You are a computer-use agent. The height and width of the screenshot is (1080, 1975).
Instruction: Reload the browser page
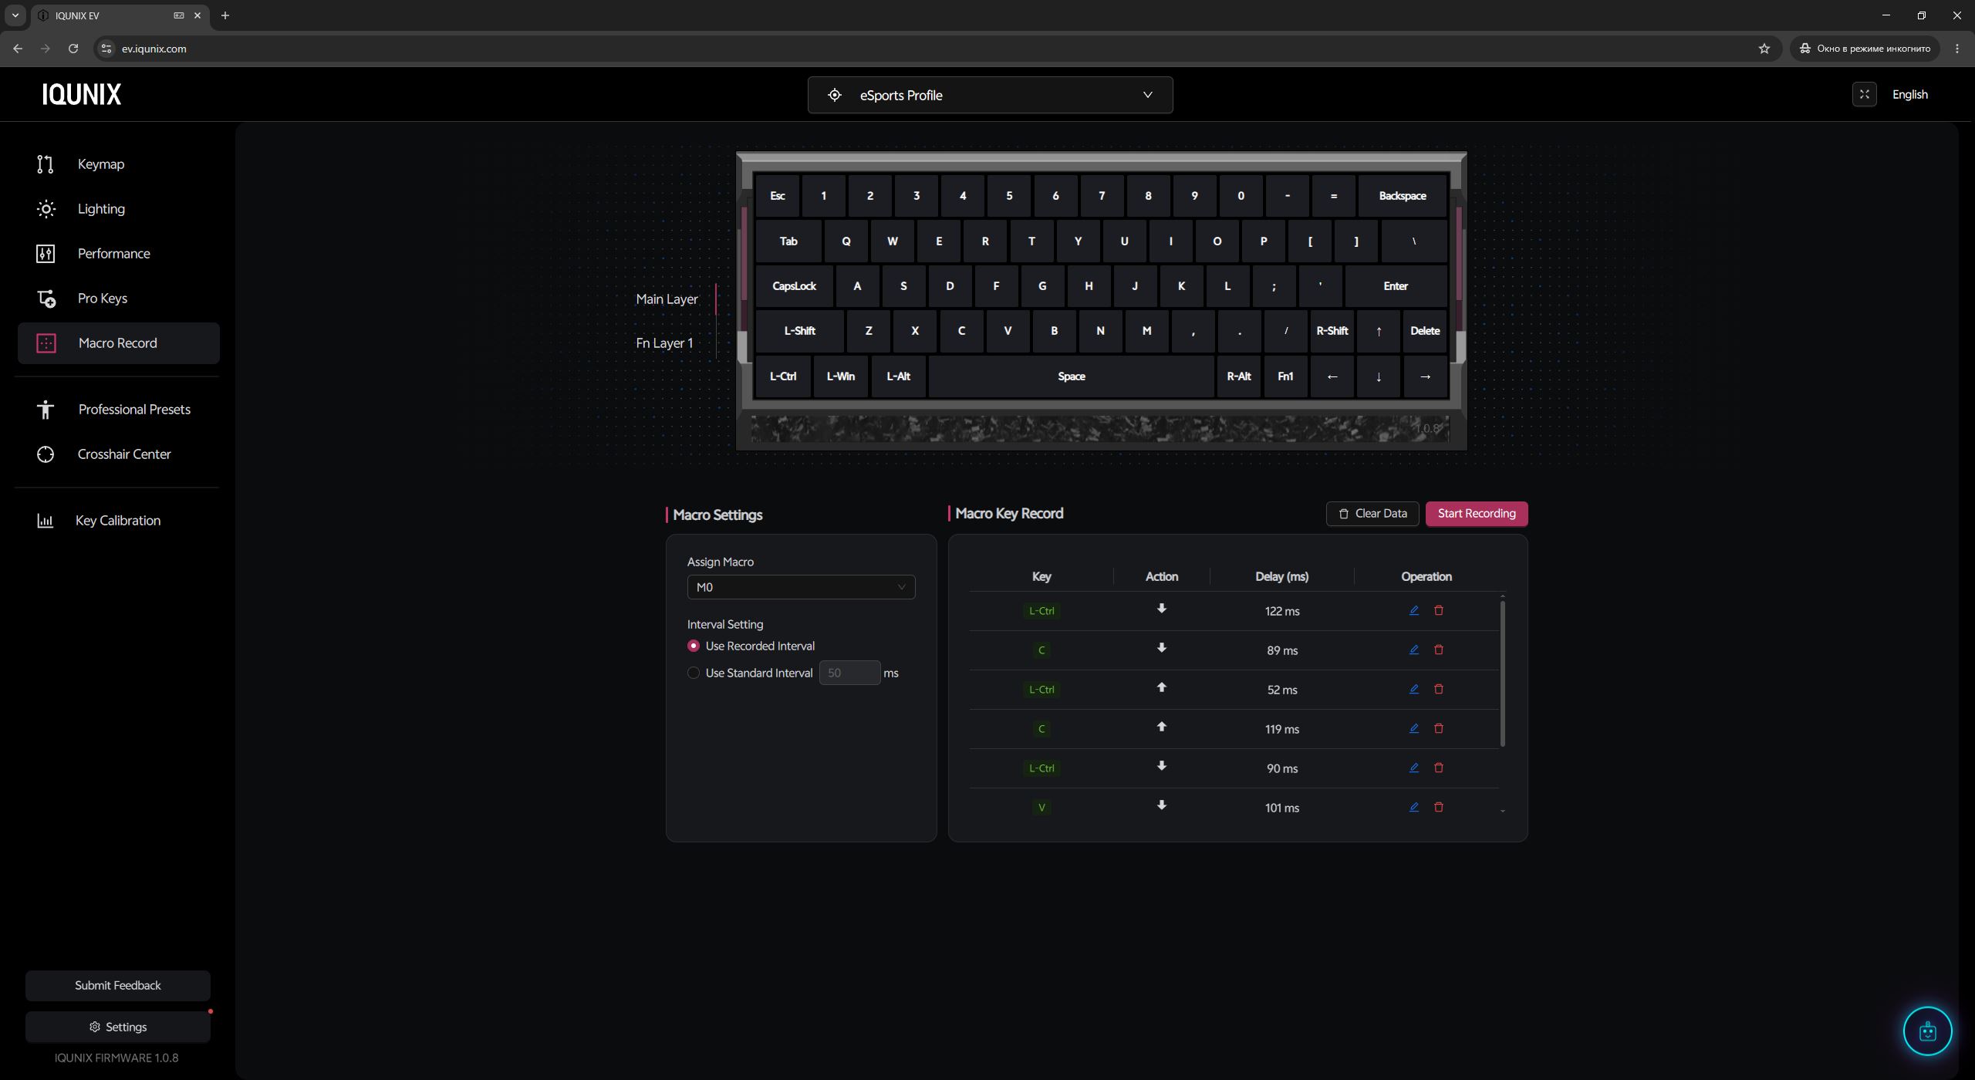point(73,49)
